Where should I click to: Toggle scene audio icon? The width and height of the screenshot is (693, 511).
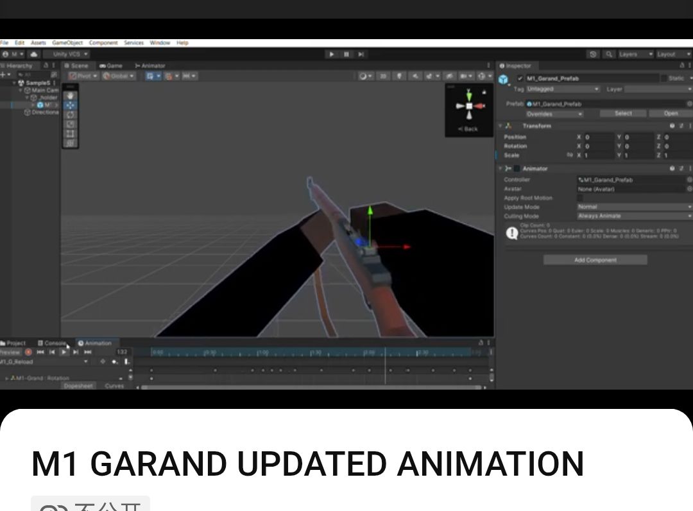click(x=415, y=76)
